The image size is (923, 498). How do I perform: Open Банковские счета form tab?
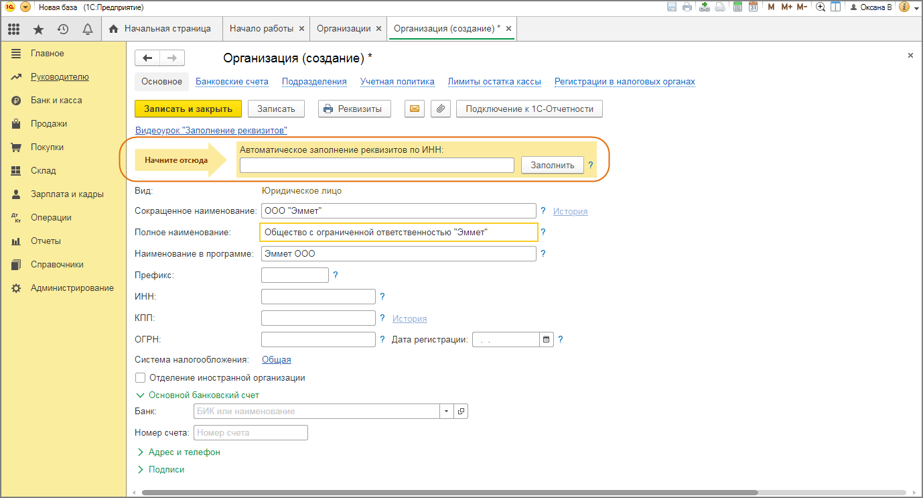232,82
